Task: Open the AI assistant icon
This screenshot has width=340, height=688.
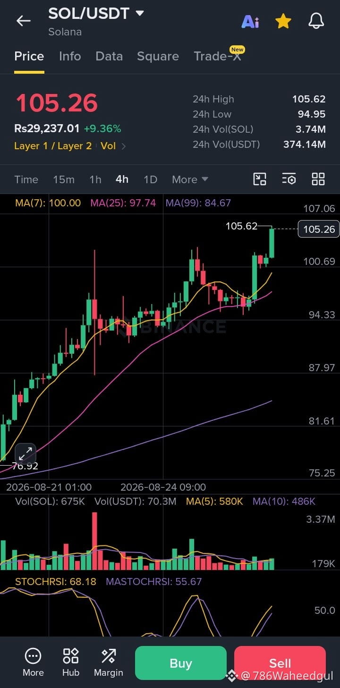Action: click(x=250, y=21)
